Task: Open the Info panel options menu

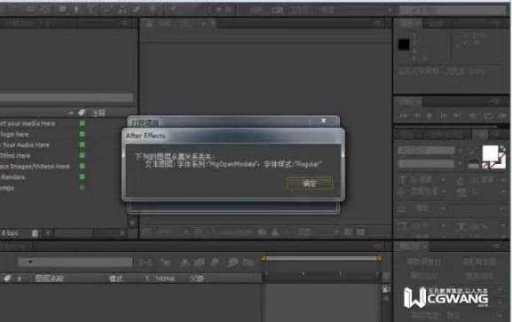Action: (497, 24)
